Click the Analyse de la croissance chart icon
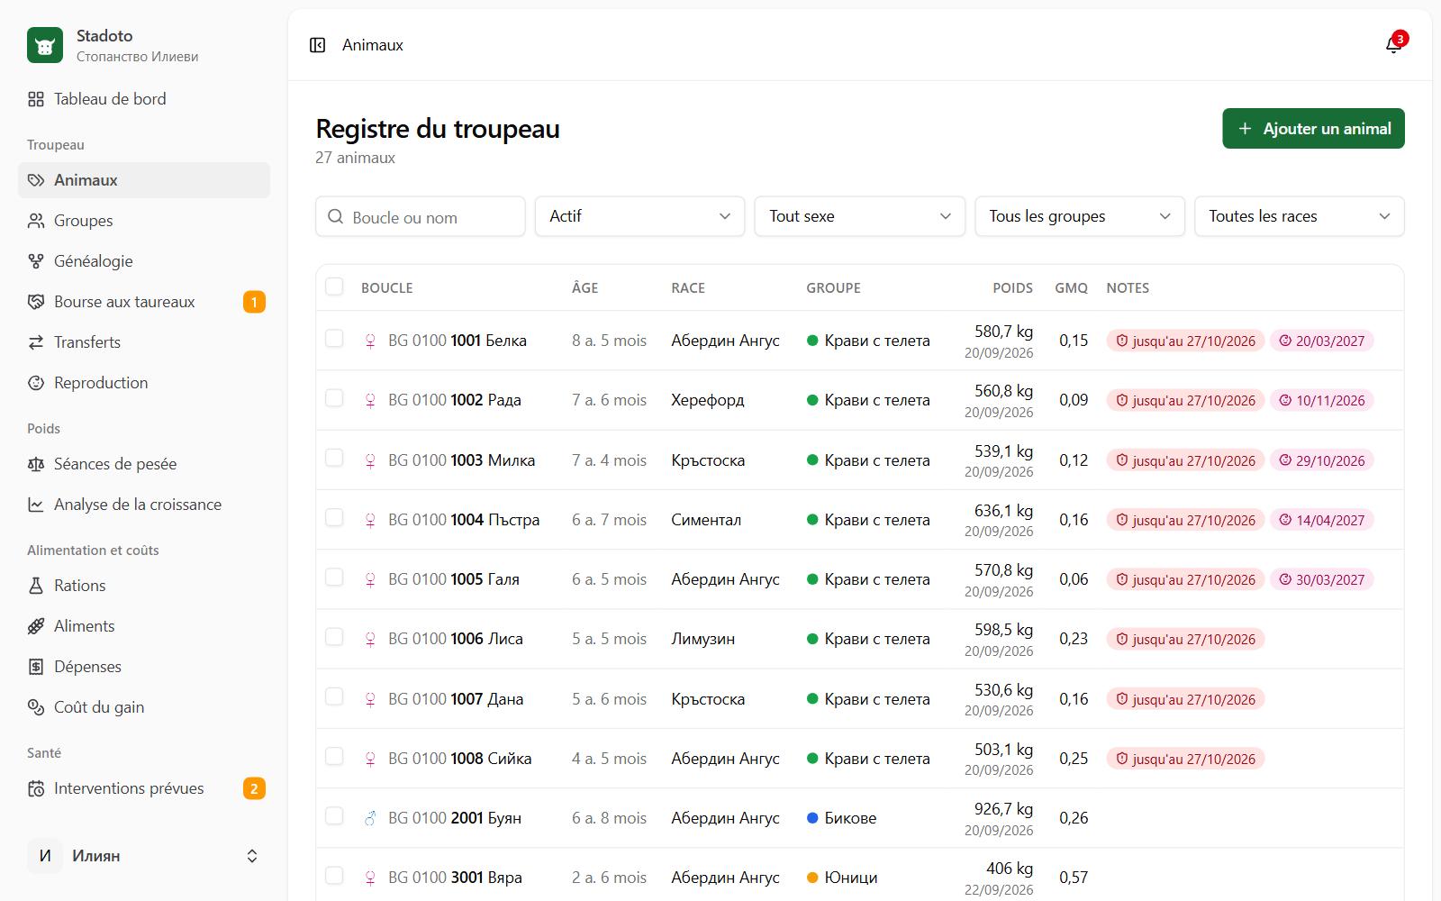Viewport: 1441px width, 901px height. pyautogui.click(x=36, y=505)
